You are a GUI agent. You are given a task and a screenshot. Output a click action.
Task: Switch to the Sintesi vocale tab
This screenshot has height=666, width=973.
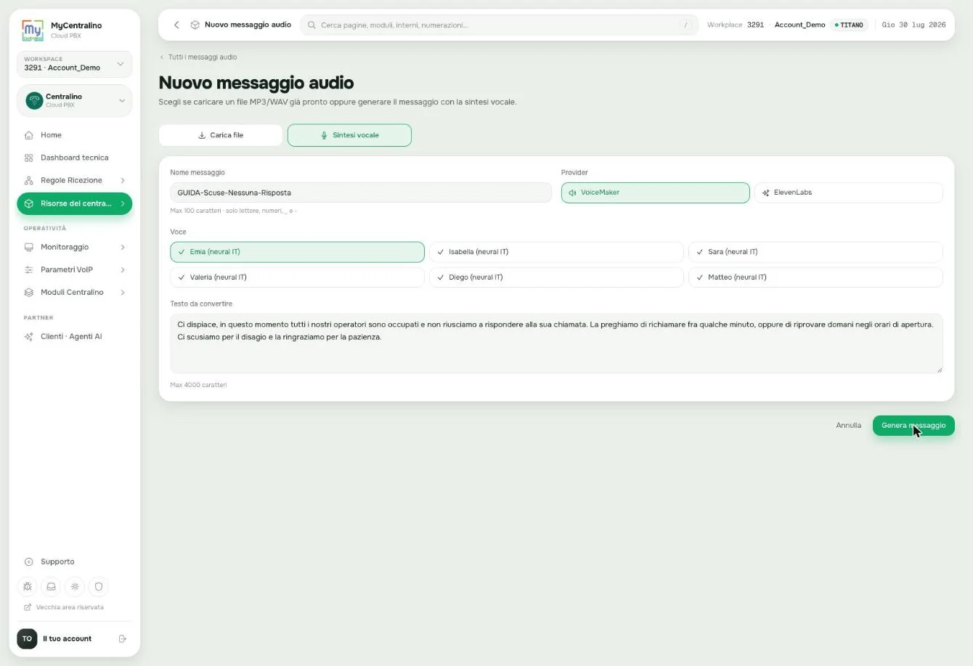click(349, 135)
